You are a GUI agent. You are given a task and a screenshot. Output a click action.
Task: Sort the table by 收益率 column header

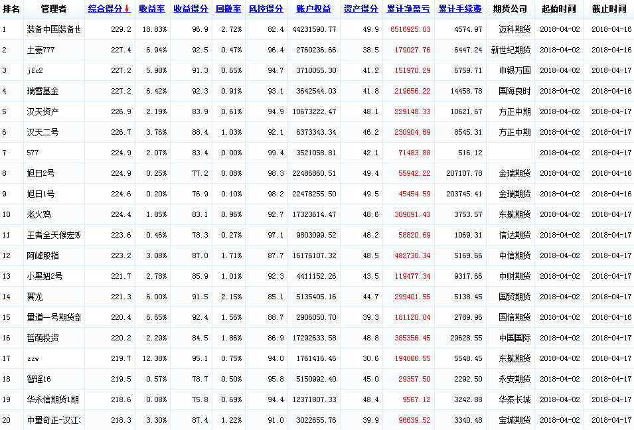click(152, 9)
